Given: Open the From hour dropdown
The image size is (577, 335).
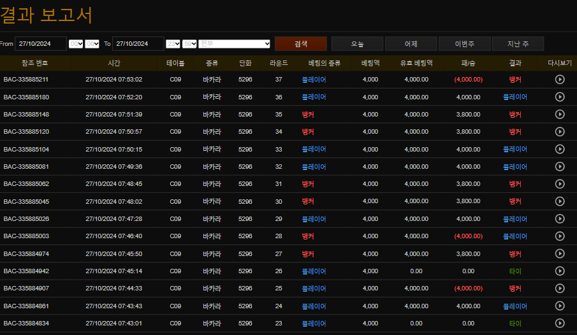Looking at the screenshot, I should [x=75, y=43].
